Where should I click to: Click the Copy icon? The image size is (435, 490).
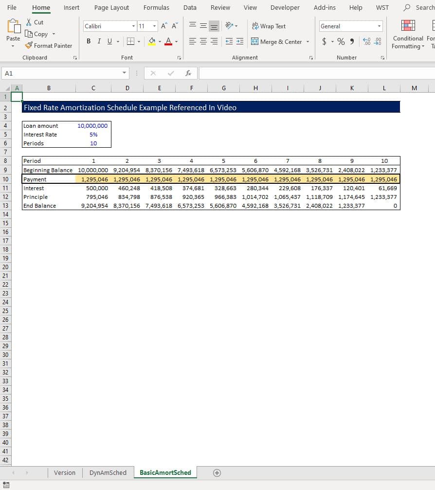coord(29,34)
